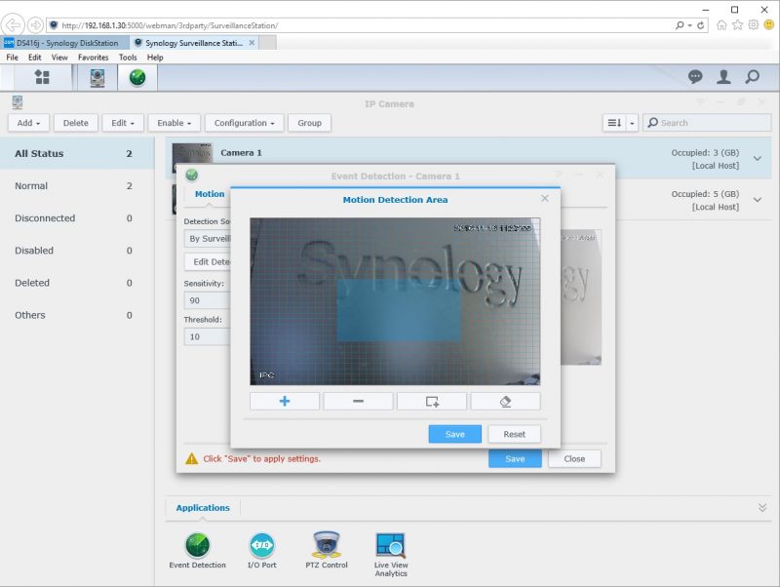Open the browser address search dropdown arrow
Viewport: 780px width, 587px height.
click(690, 25)
